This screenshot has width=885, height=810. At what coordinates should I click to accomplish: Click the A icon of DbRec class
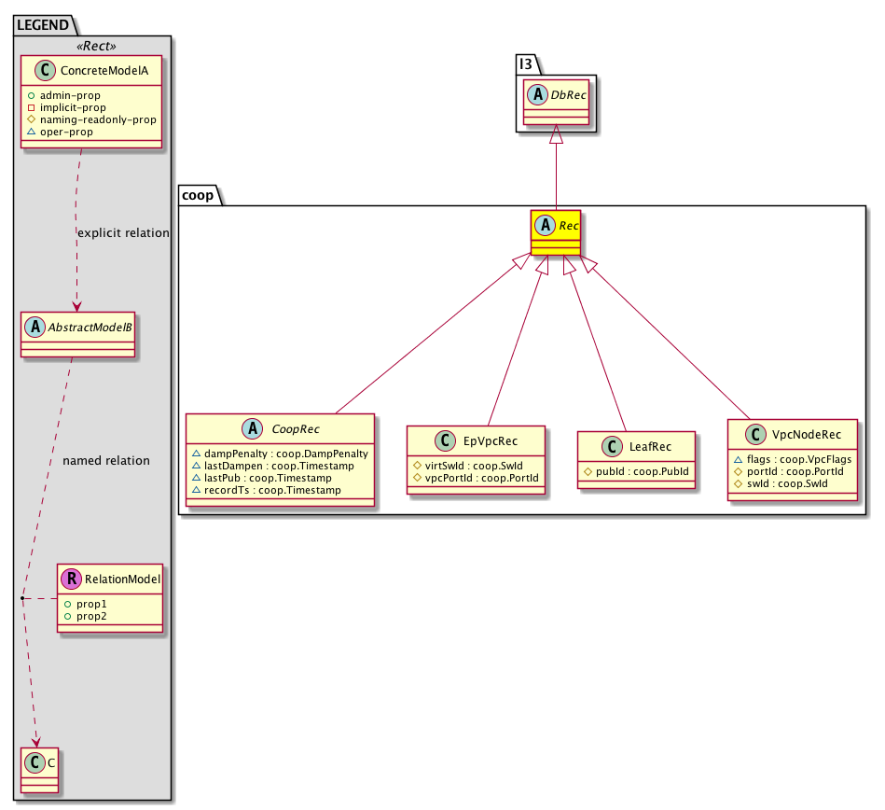pos(536,98)
